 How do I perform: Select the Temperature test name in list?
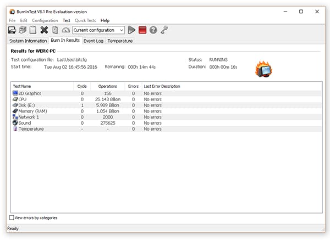(31, 129)
